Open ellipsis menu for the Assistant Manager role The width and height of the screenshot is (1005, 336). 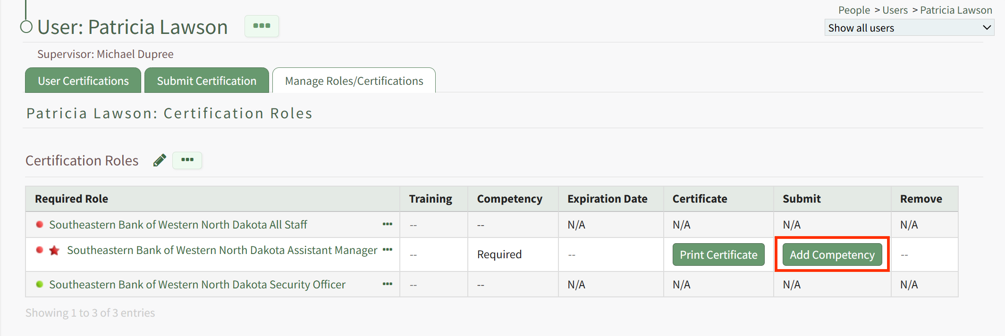[388, 250]
